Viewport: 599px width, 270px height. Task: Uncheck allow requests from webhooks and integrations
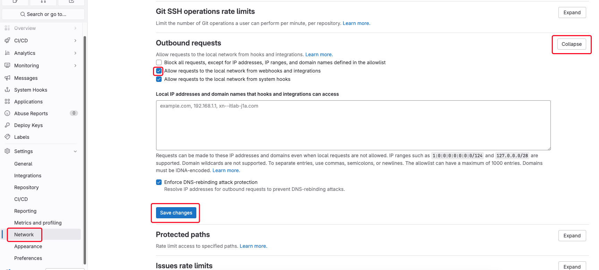click(x=159, y=71)
